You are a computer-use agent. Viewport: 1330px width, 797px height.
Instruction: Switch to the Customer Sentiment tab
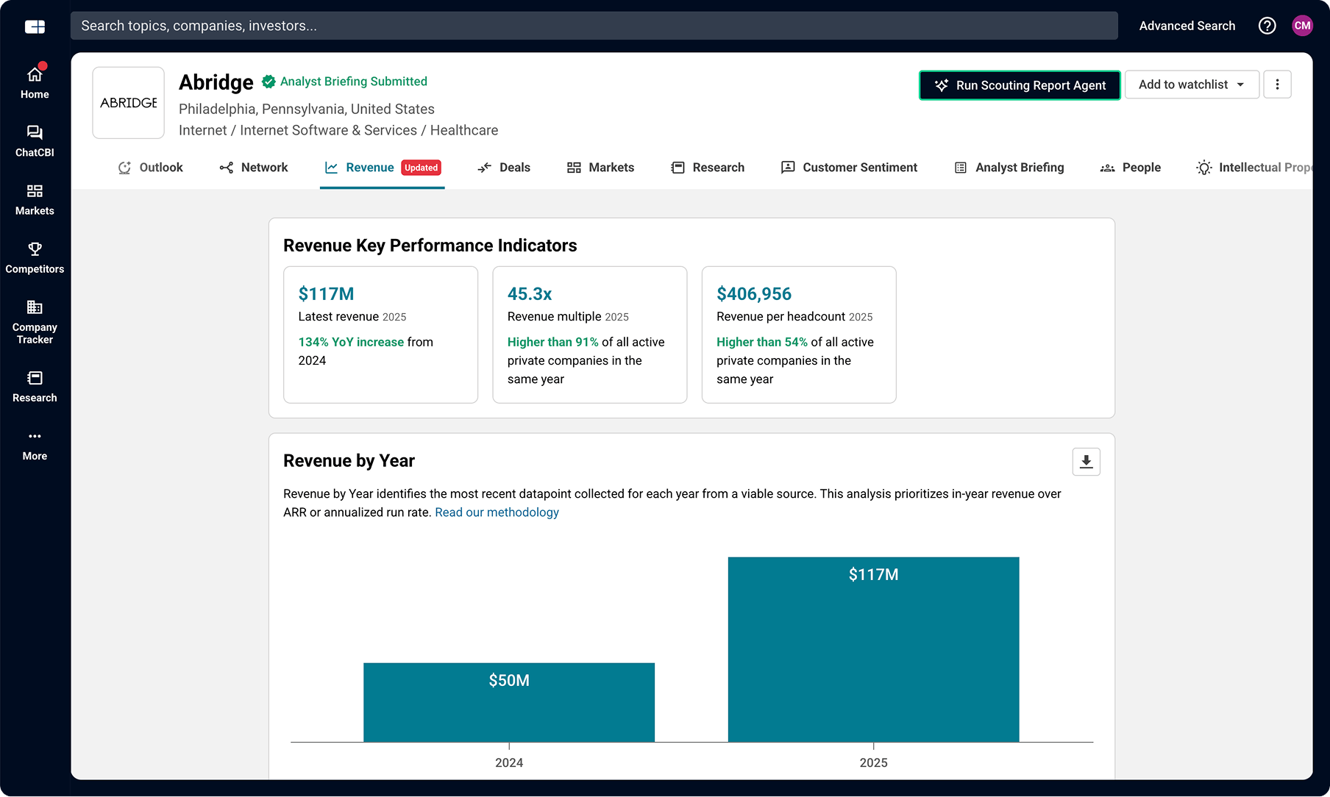point(849,168)
